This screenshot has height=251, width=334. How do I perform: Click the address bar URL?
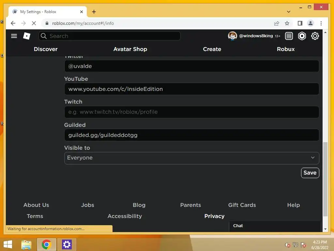pyautogui.click(x=83, y=23)
